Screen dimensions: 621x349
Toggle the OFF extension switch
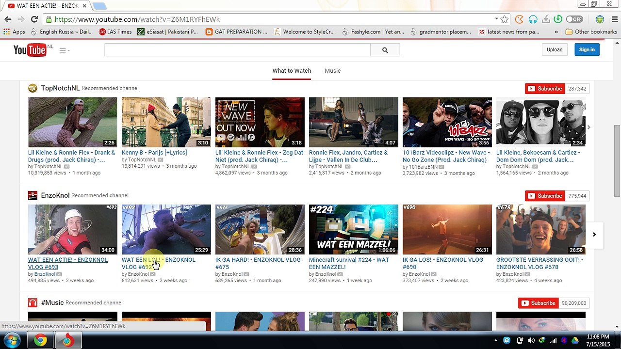(x=574, y=19)
